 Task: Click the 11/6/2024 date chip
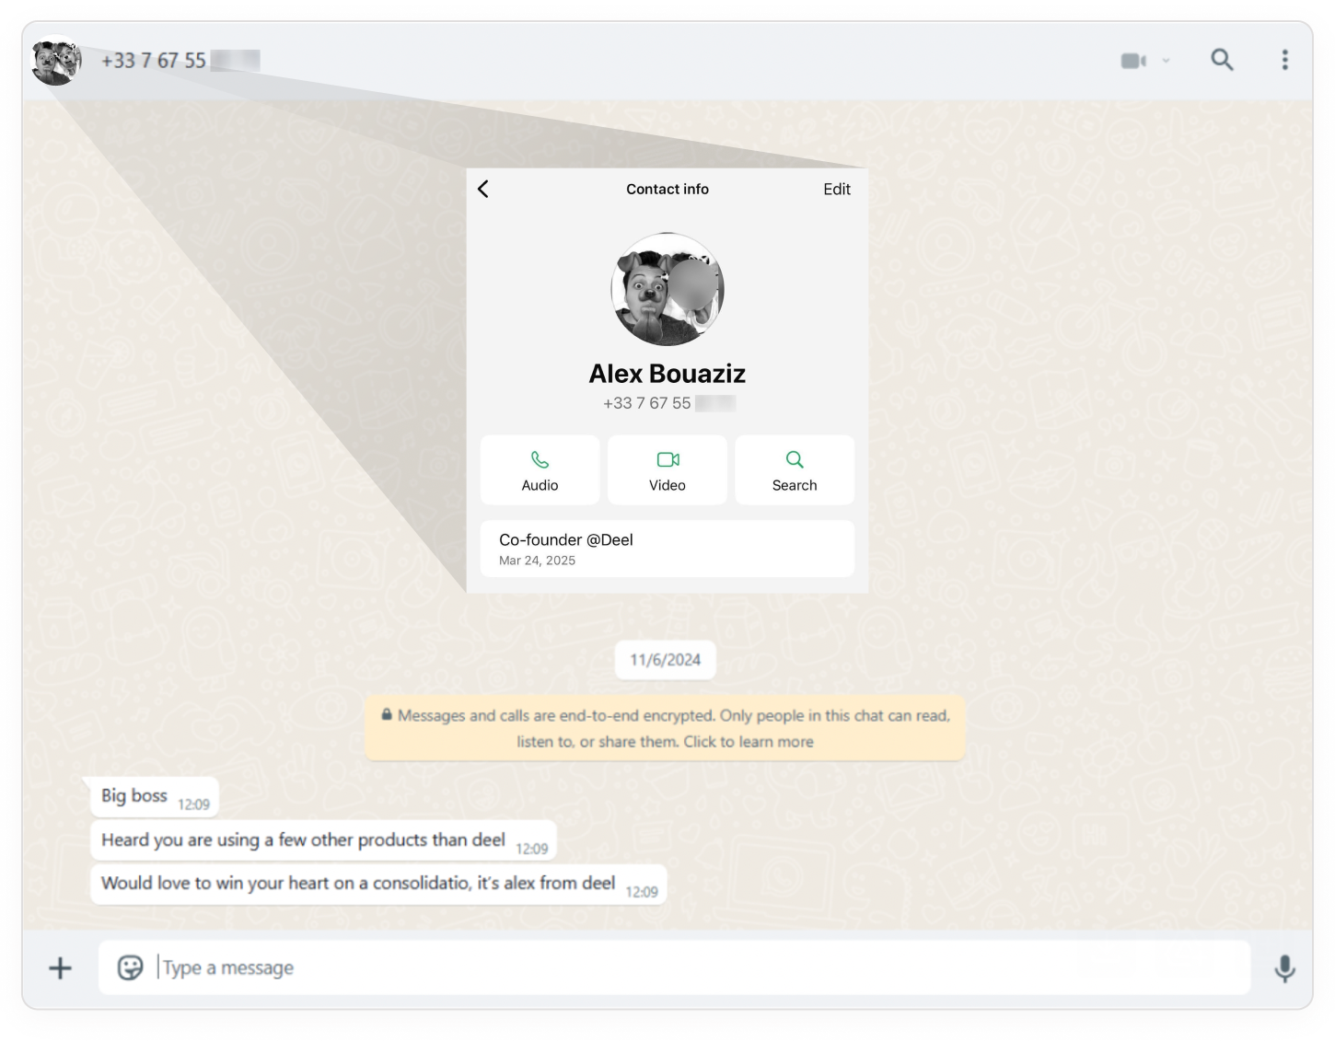click(x=665, y=660)
